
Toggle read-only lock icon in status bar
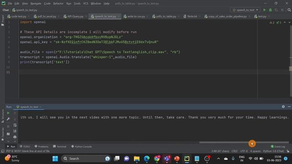[x=288, y=151]
